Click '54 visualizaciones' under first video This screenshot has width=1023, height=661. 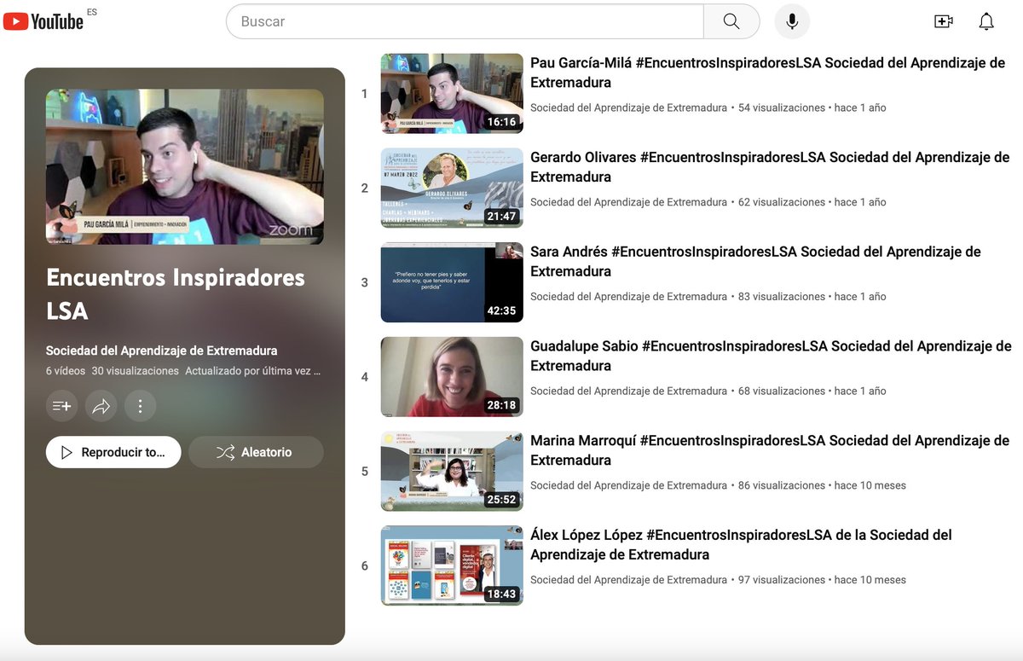point(782,108)
